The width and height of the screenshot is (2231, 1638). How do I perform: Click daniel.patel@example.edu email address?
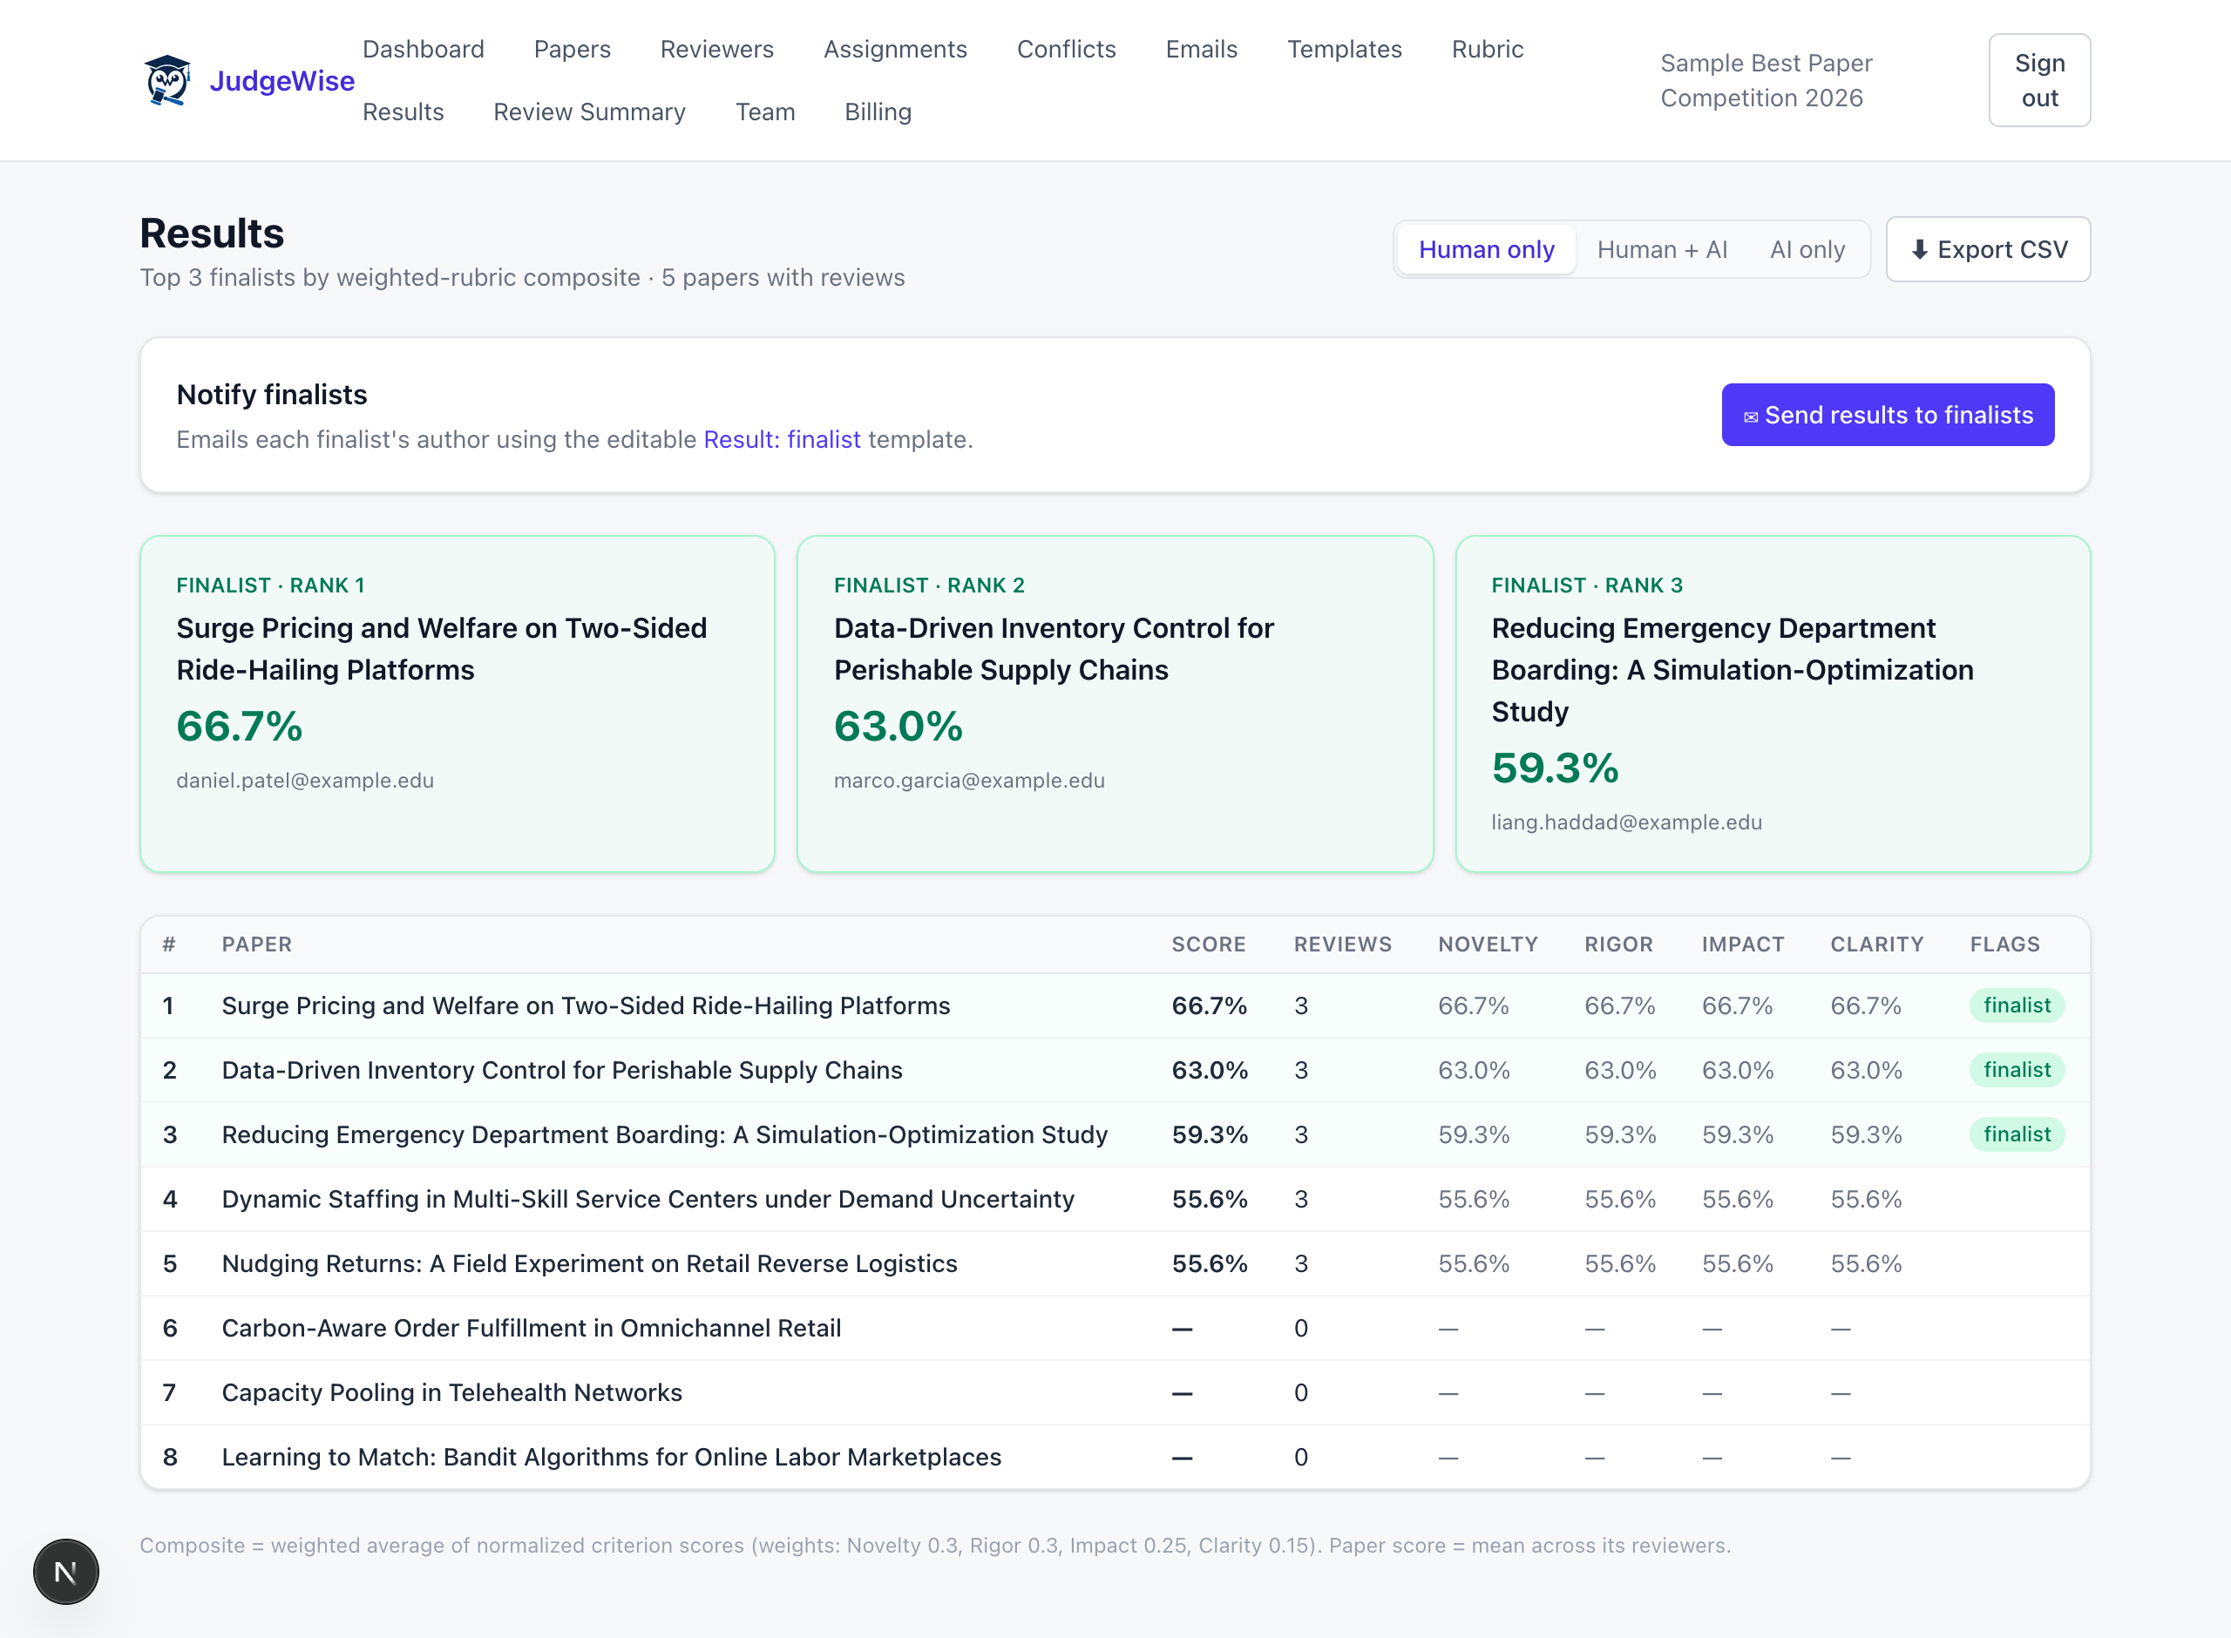(x=304, y=781)
